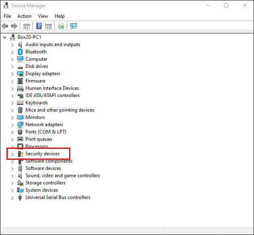Expand the Network adapters category

13,125
